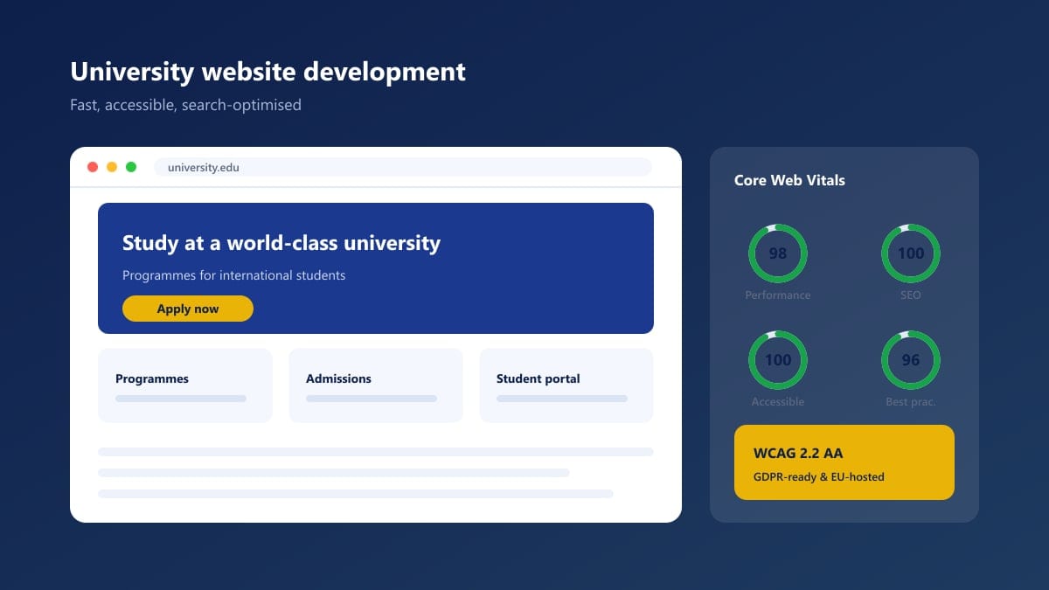Click the Accessible score gauge showing 100
This screenshot has height=590, width=1049.
778,360
